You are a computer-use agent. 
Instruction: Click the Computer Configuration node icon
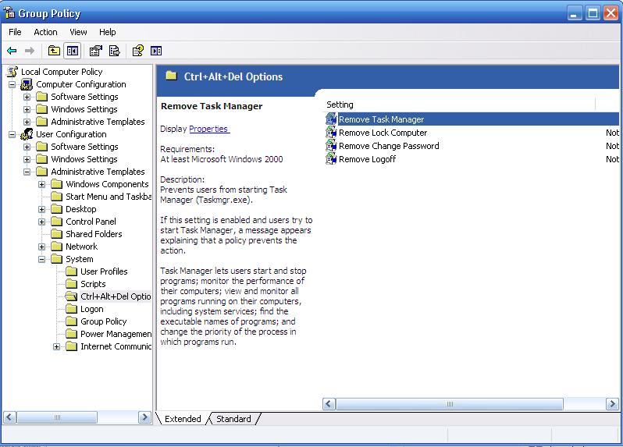pos(27,84)
